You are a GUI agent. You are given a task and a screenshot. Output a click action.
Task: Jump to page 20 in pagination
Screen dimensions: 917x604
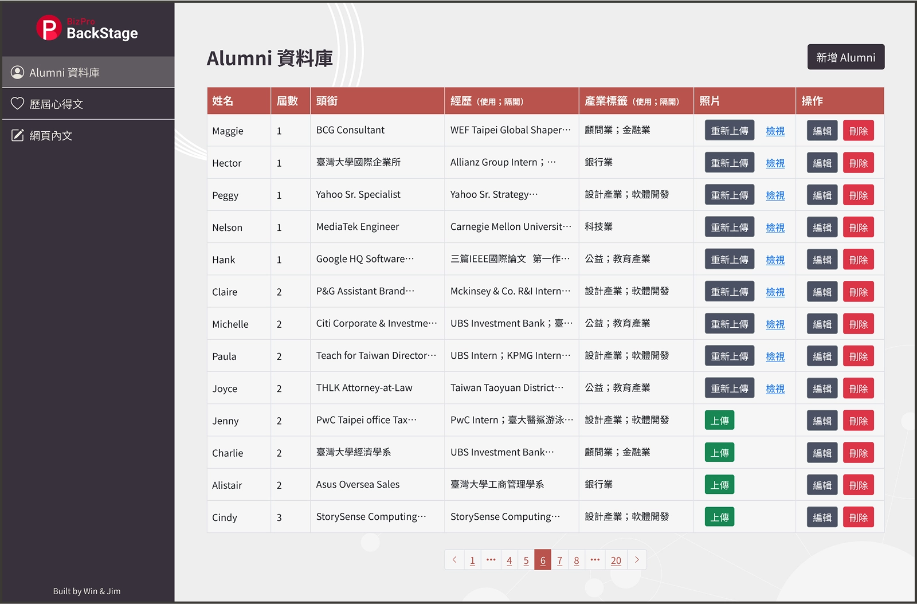616,560
